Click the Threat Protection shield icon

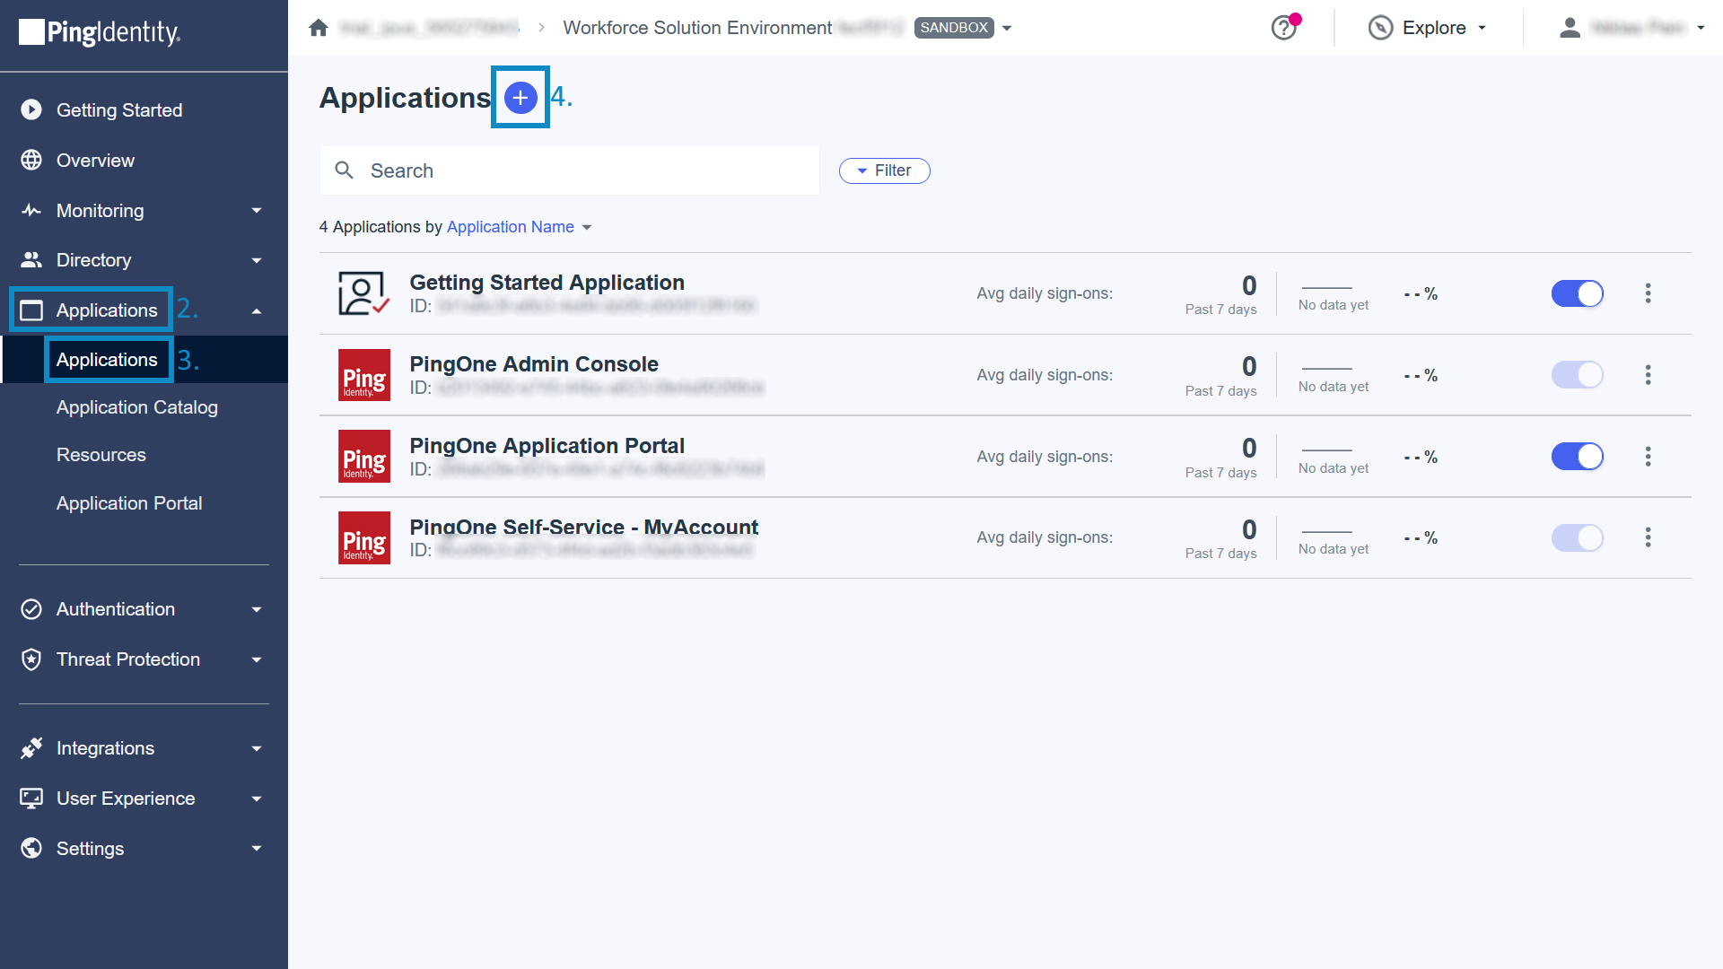pyautogui.click(x=31, y=659)
